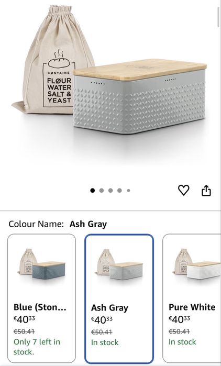Click the Pure White 'In stock' label
Viewport: 221px width, 366px height.
click(182, 342)
